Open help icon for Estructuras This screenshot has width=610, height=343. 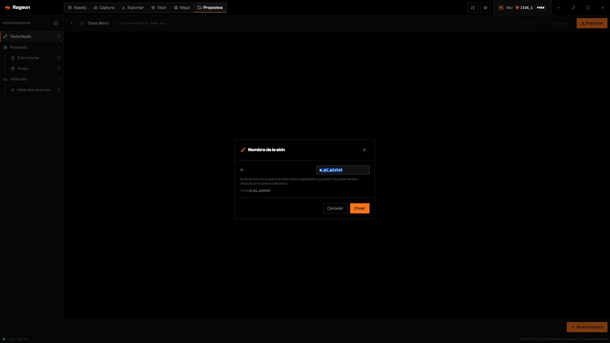tap(59, 58)
